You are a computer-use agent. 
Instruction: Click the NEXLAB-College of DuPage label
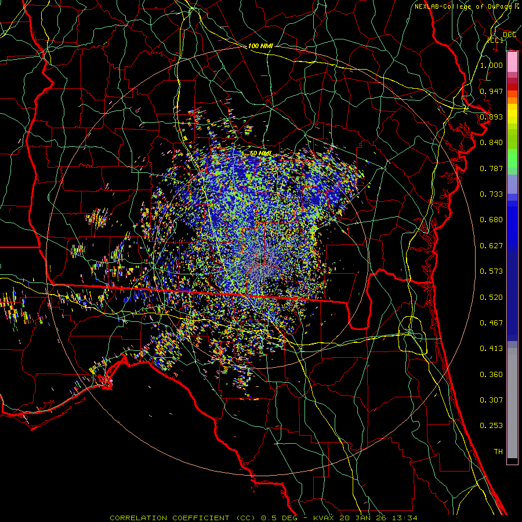click(465, 6)
